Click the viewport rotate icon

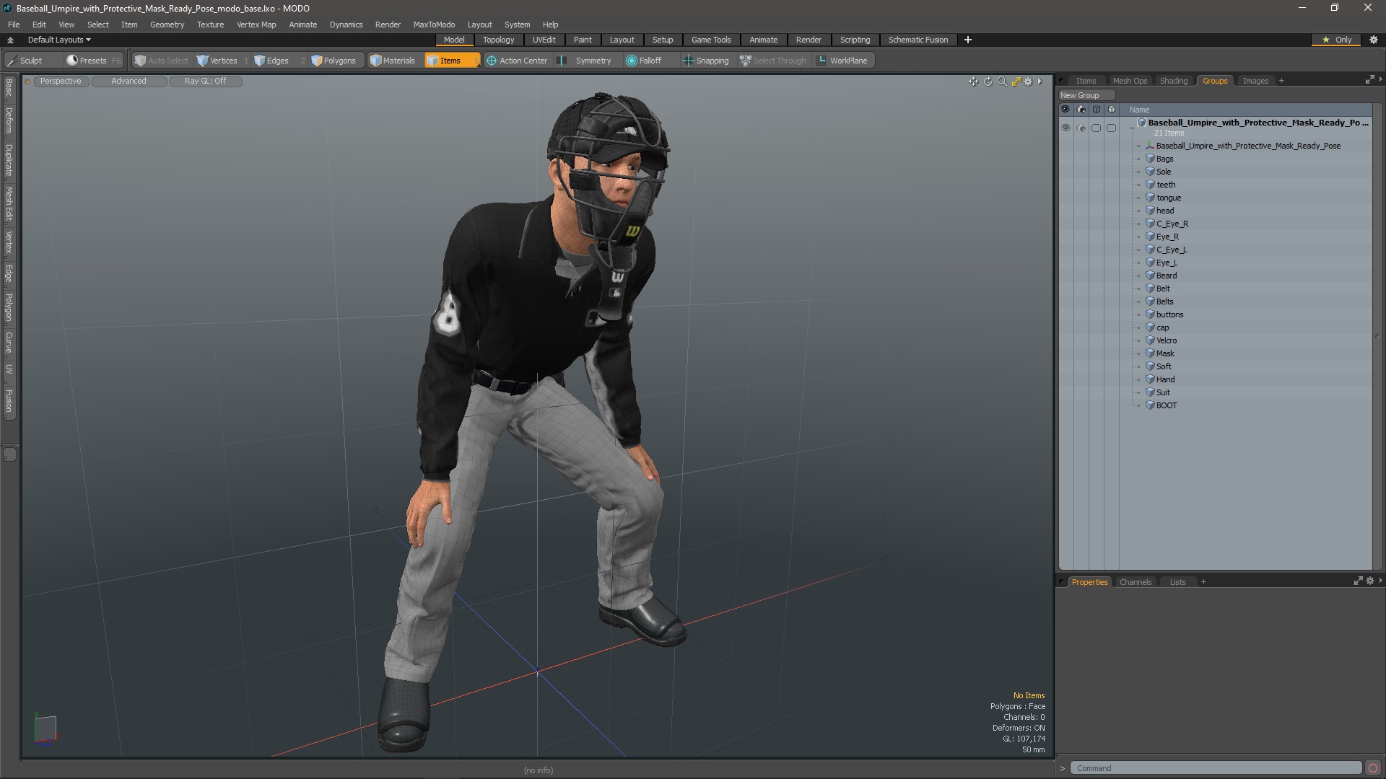coord(988,82)
